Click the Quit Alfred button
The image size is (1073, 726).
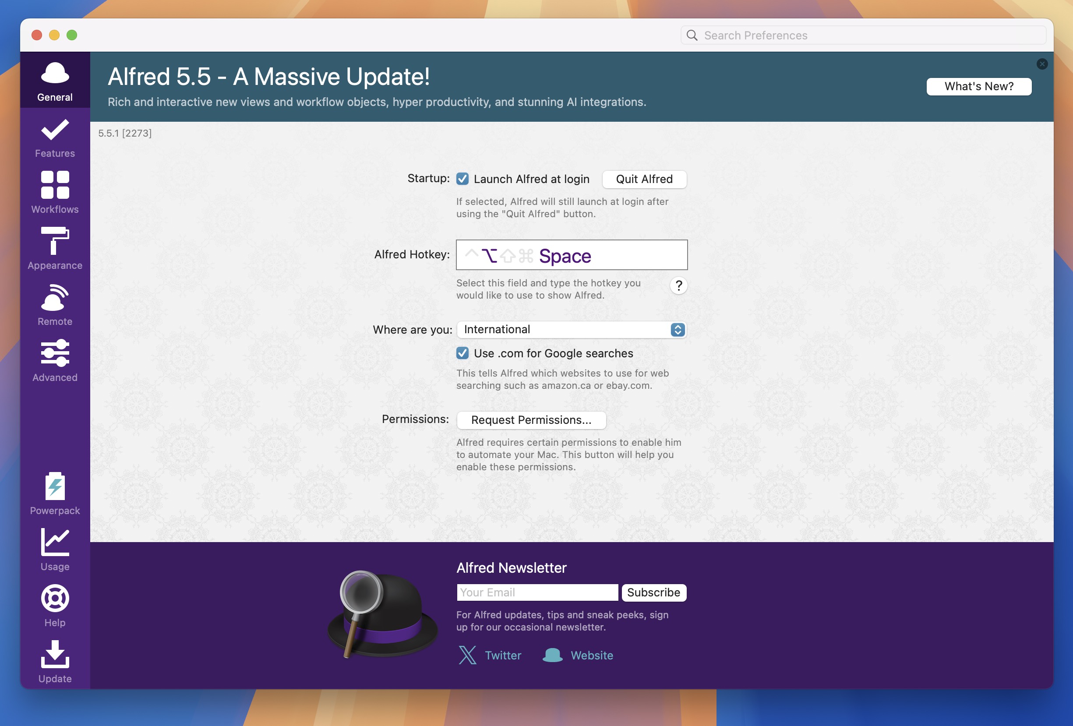coord(644,179)
